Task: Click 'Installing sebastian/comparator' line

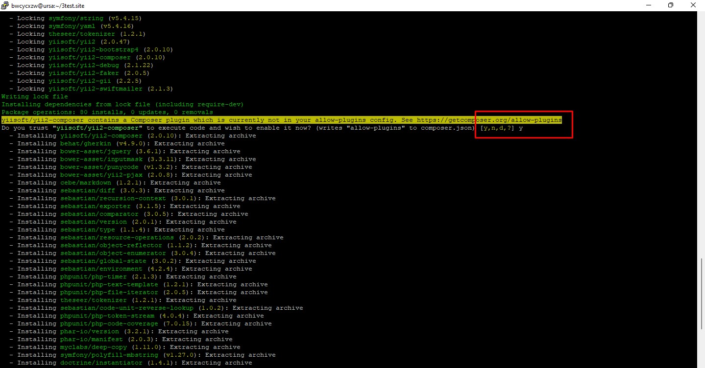Action: point(128,214)
